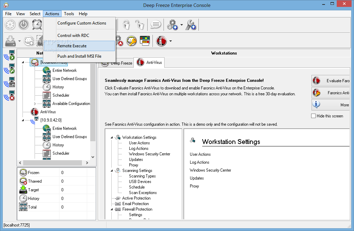
Task: Click the open padlock Unlock icon
Action: point(140,25)
